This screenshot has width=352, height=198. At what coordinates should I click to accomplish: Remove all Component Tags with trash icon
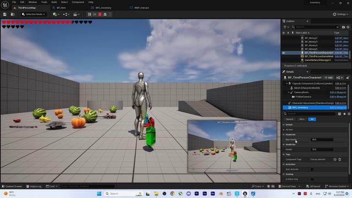click(340, 159)
